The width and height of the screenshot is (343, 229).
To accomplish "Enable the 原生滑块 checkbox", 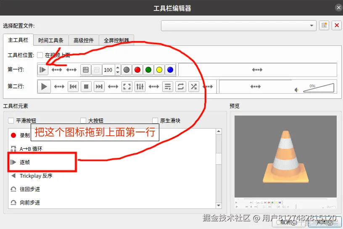I will tap(155, 121).
